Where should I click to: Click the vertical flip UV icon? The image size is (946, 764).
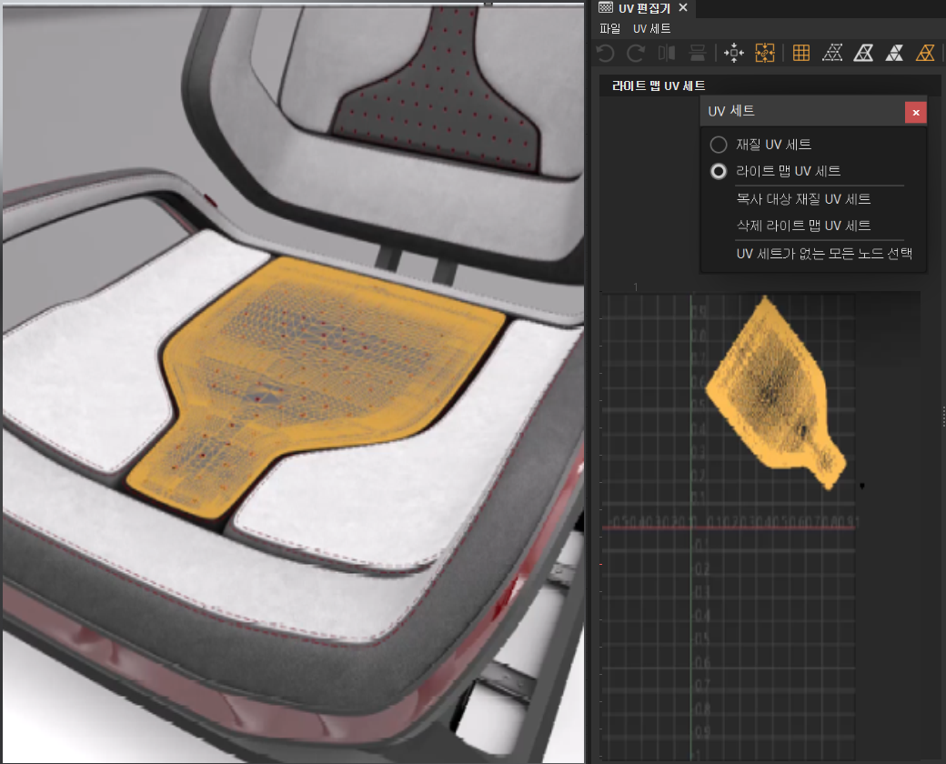tap(698, 53)
